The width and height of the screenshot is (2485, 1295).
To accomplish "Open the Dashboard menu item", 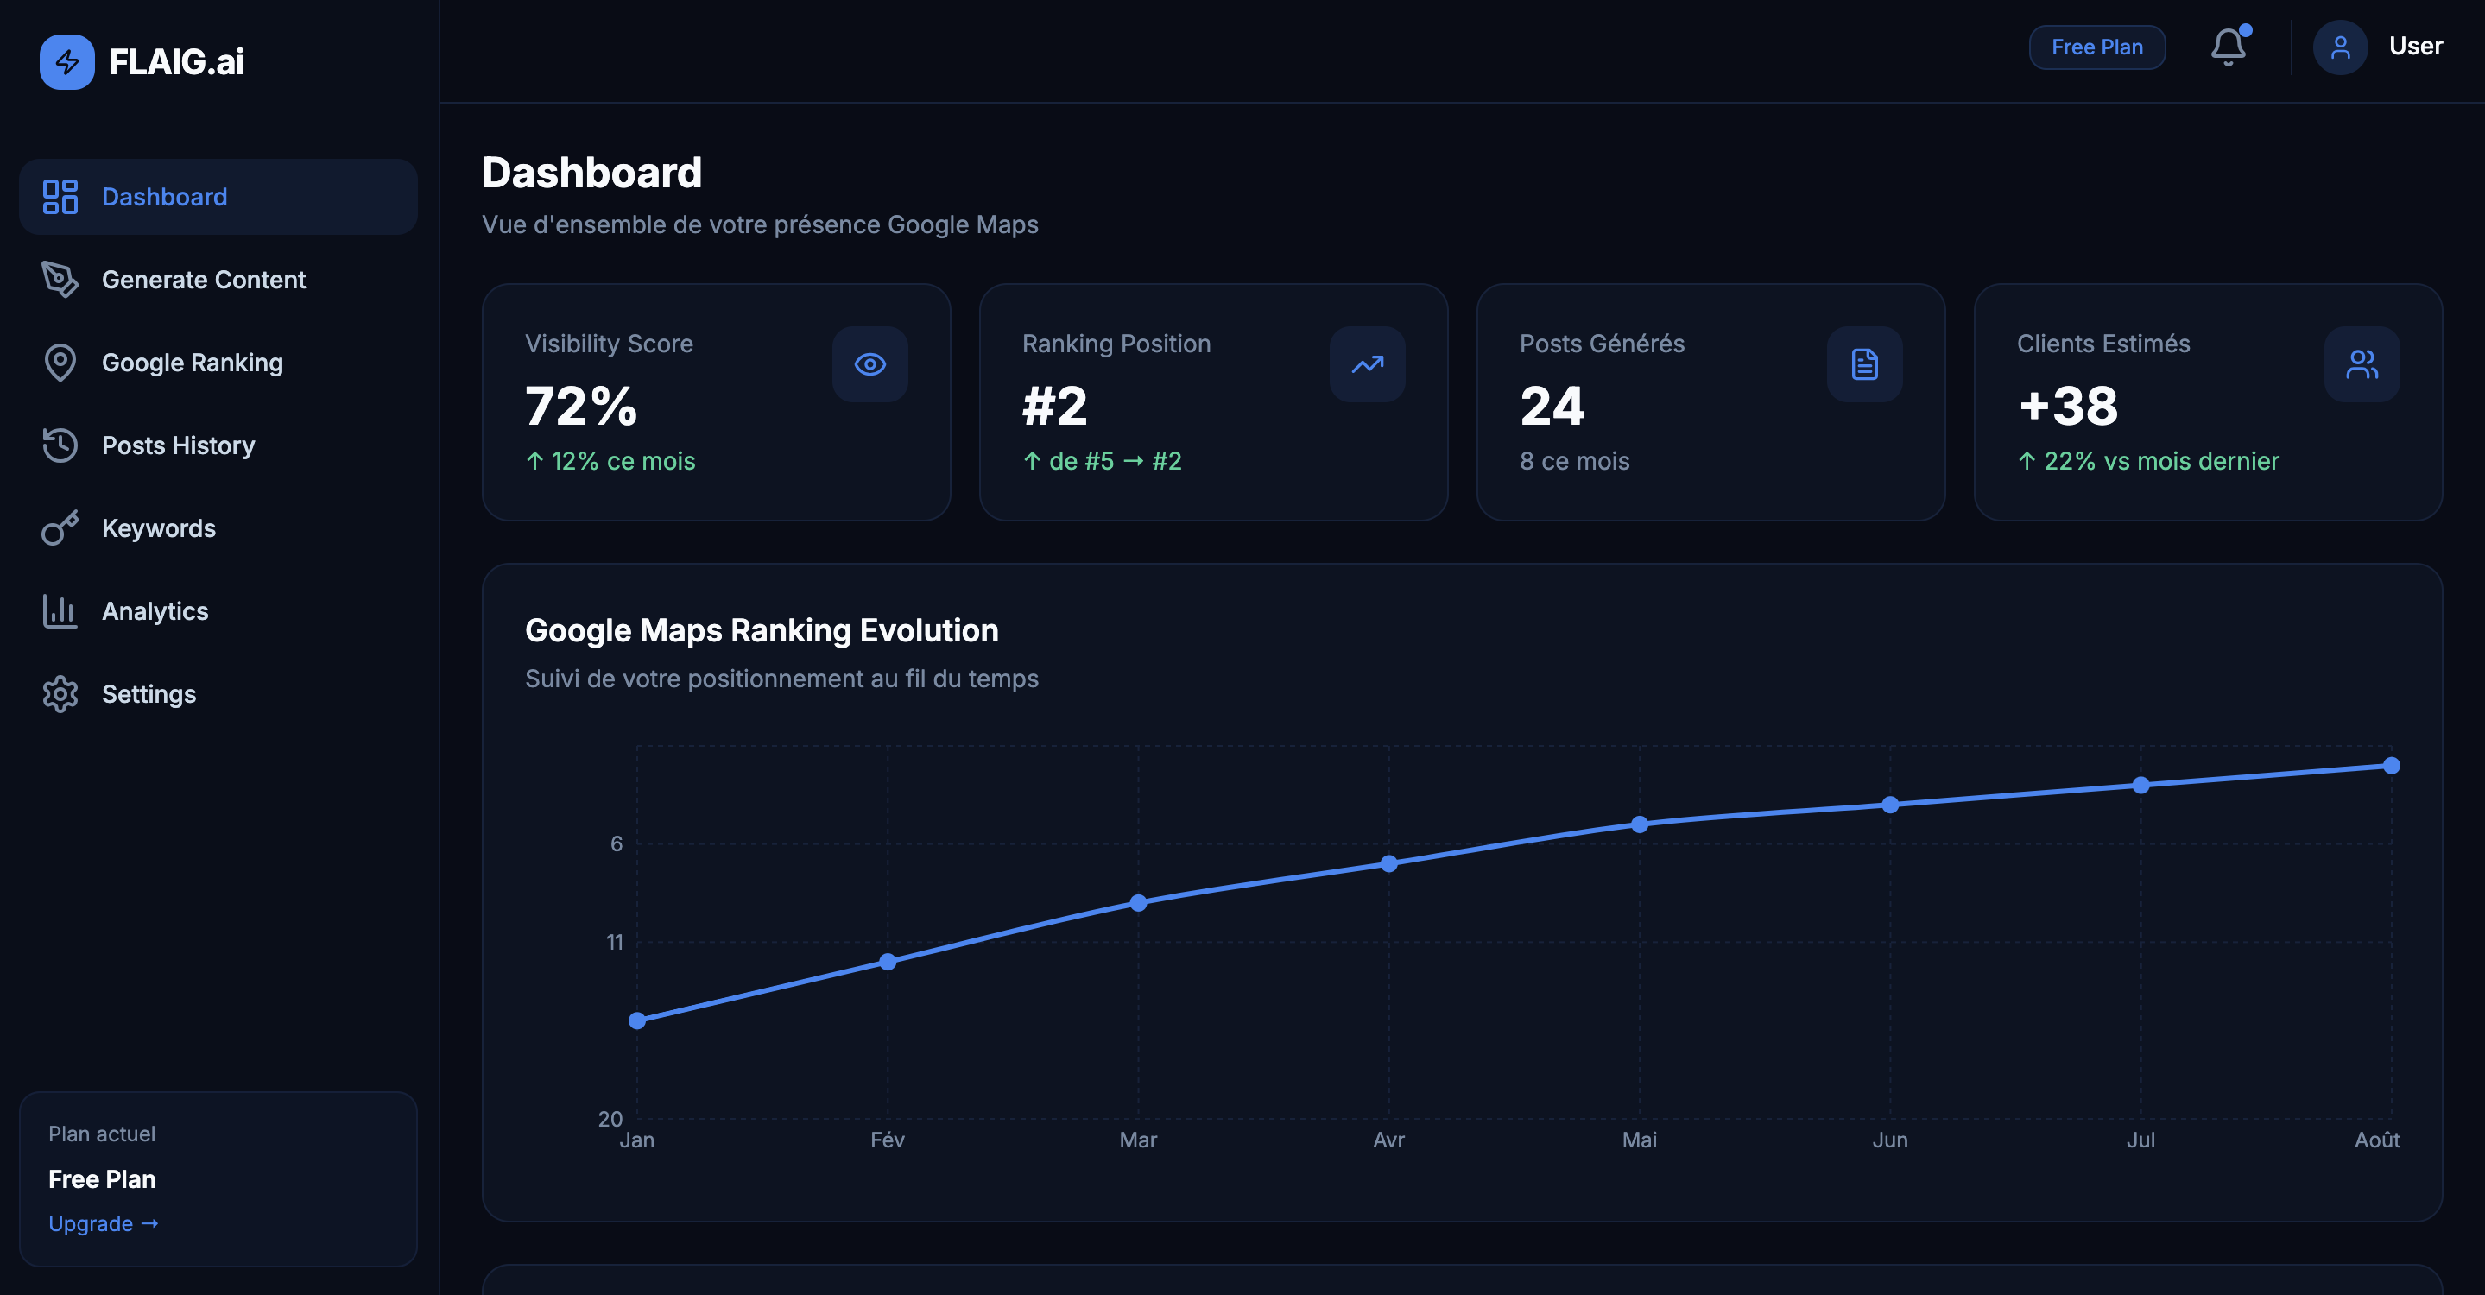I will 218,197.
